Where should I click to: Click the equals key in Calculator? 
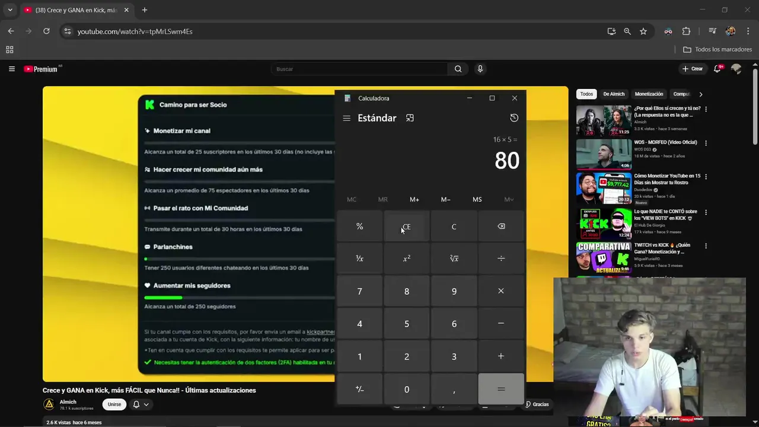click(501, 389)
